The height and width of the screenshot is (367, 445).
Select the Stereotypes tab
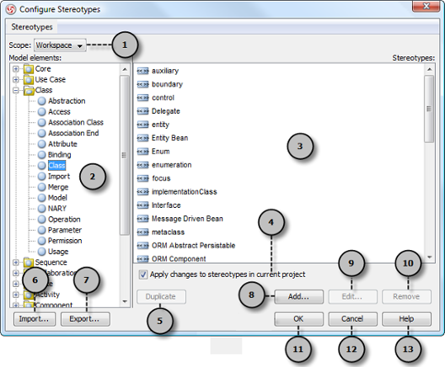pyautogui.click(x=32, y=27)
